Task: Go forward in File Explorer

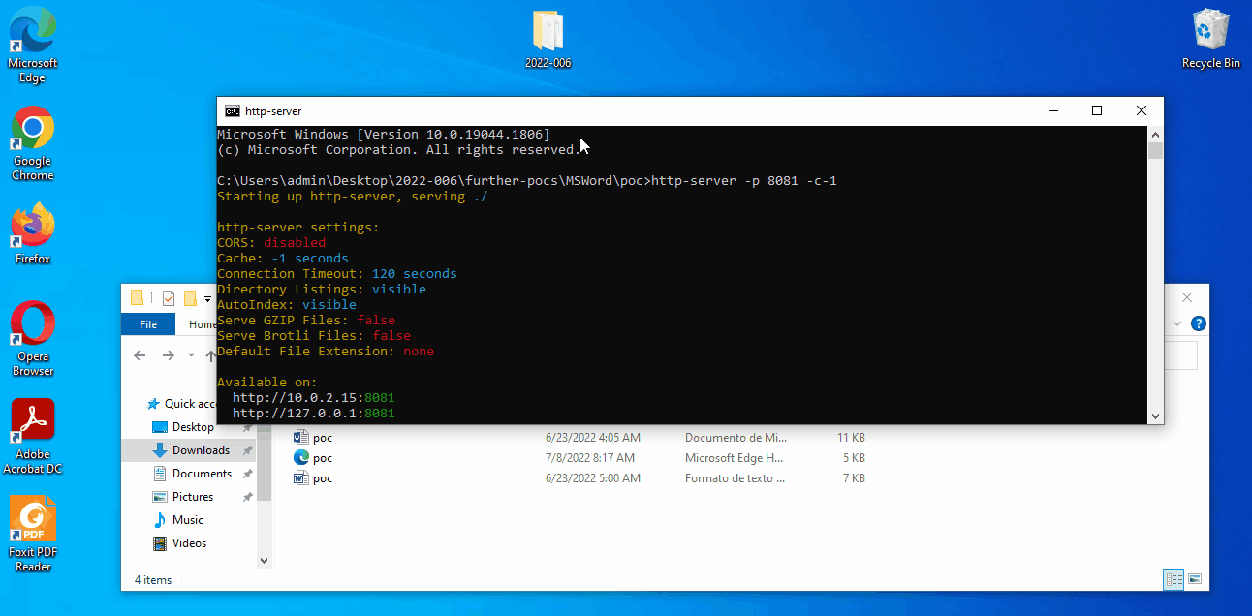Action: tap(168, 355)
